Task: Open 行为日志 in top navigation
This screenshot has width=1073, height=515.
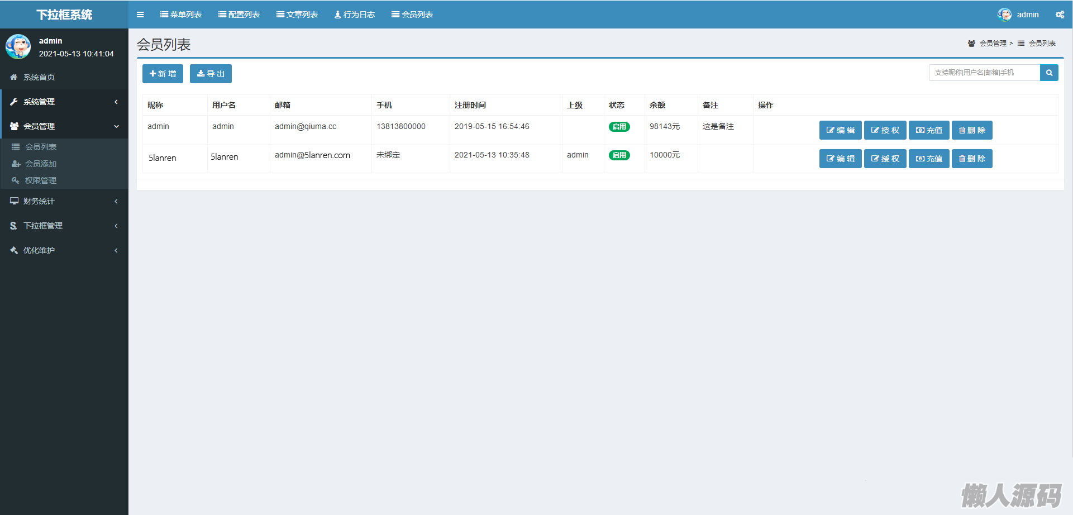Action: (x=355, y=15)
